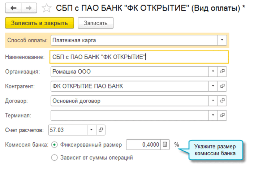
Task: Open the Контрагент record via open icon
Action: point(222,86)
